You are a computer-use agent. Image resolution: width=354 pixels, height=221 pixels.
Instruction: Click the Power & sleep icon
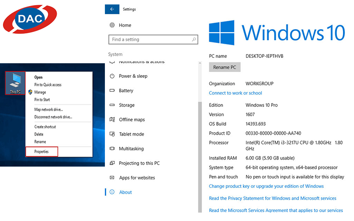[x=112, y=76]
